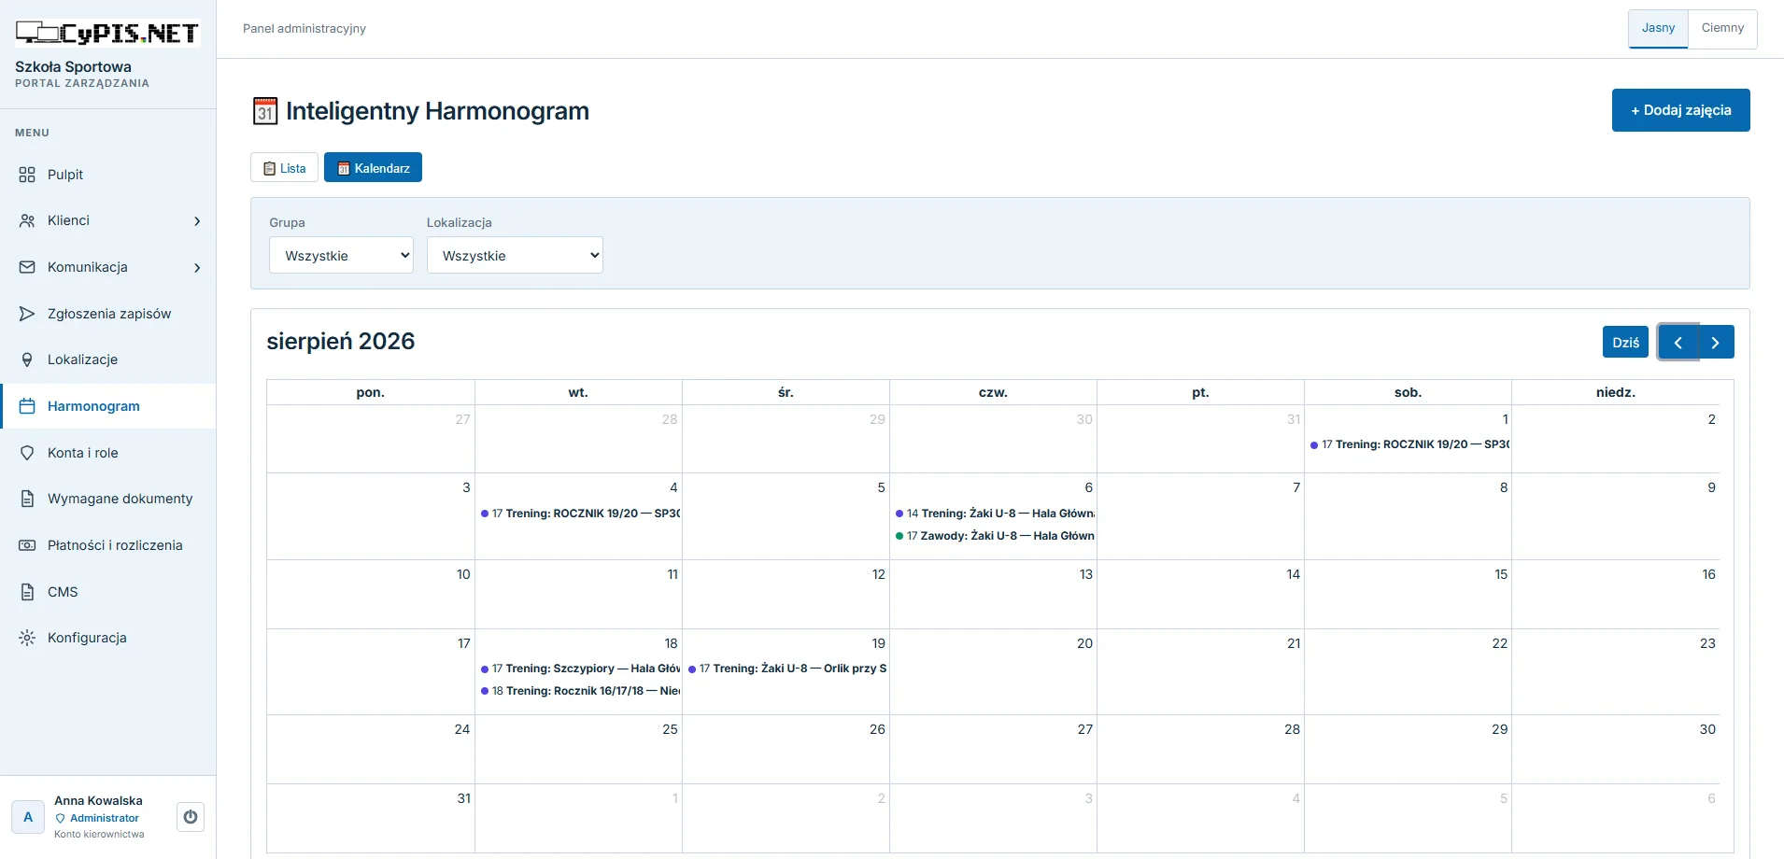Click the calendar icon beside Inteligentny Harmonogram
This screenshot has width=1784, height=859.
(x=265, y=111)
